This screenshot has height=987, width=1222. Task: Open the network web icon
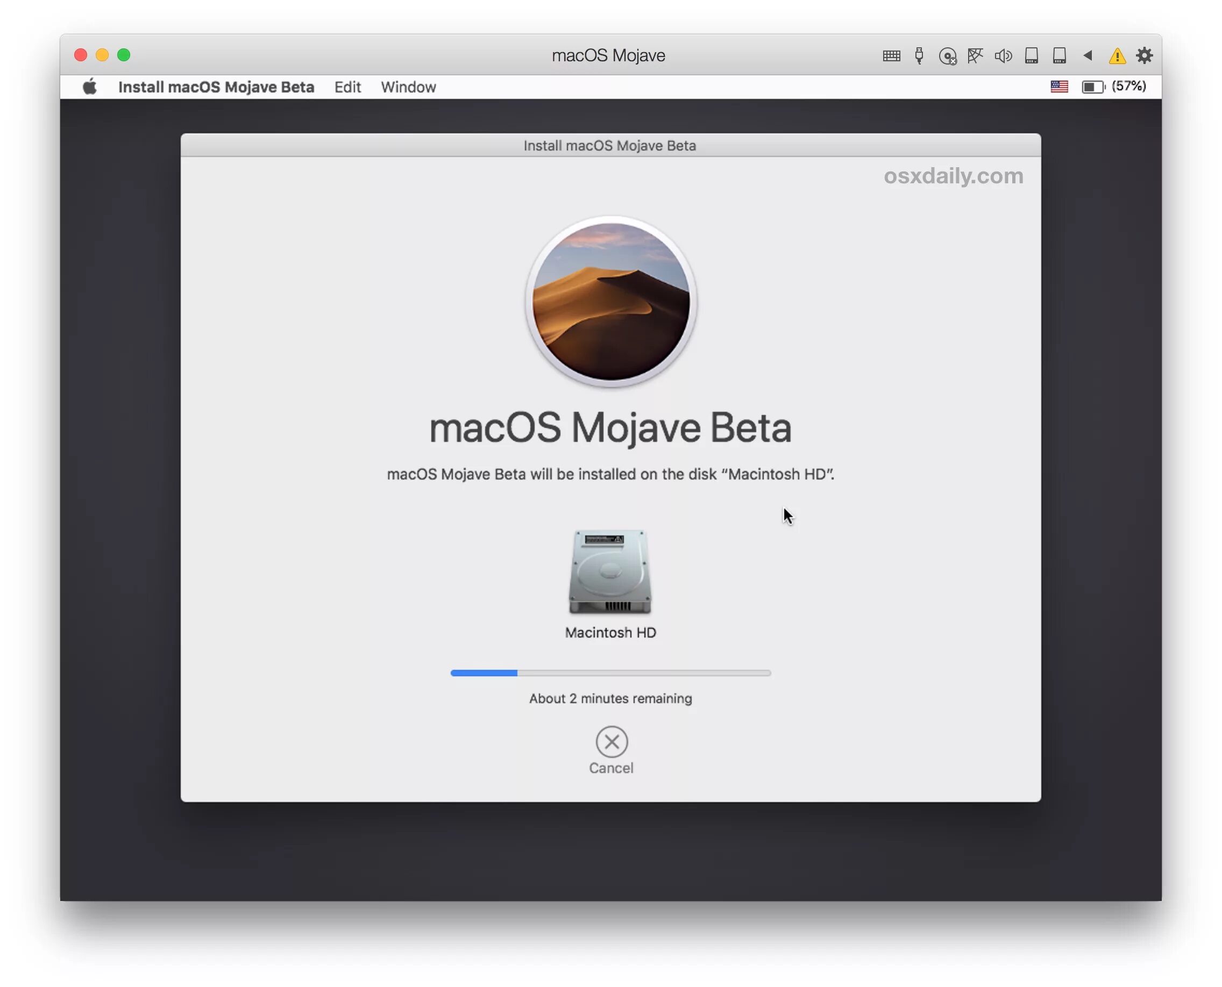(975, 56)
